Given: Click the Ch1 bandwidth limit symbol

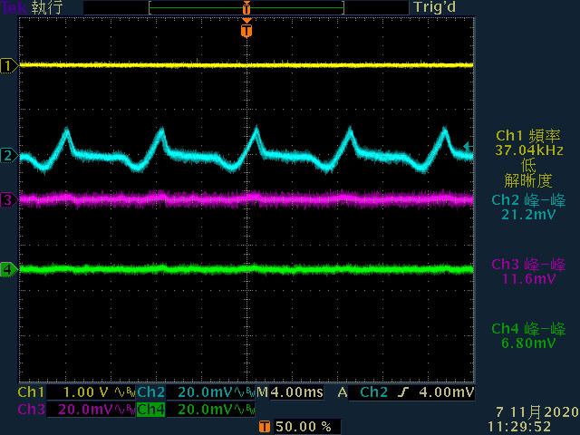Looking at the screenshot, I should (x=125, y=393).
